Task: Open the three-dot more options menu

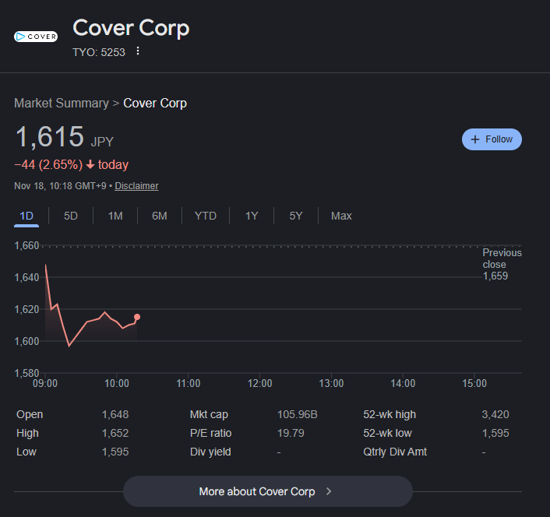Action: (138, 51)
